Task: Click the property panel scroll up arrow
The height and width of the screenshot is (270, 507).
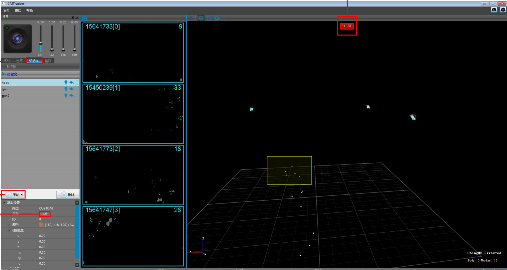Action: (x=77, y=203)
